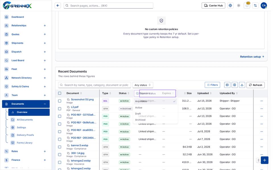The width and height of the screenshot is (273, 170).
Task: Focus the Search pages, actions field
Action: pyautogui.click(x=108, y=6)
